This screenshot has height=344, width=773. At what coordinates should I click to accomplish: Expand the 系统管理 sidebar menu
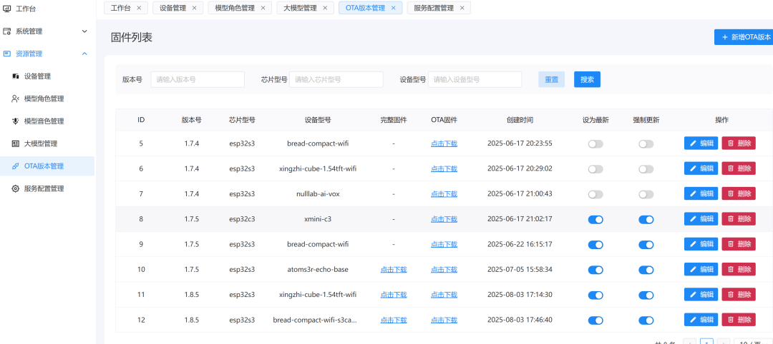pyautogui.click(x=84, y=31)
